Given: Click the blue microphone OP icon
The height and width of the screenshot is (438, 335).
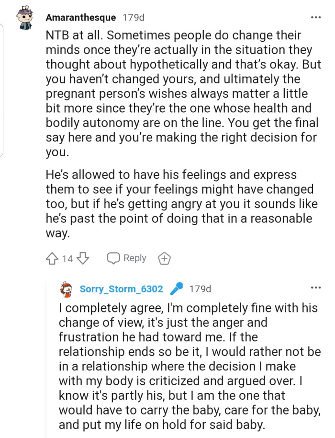Looking at the screenshot, I should pyautogui.click(x=176, y=289).
